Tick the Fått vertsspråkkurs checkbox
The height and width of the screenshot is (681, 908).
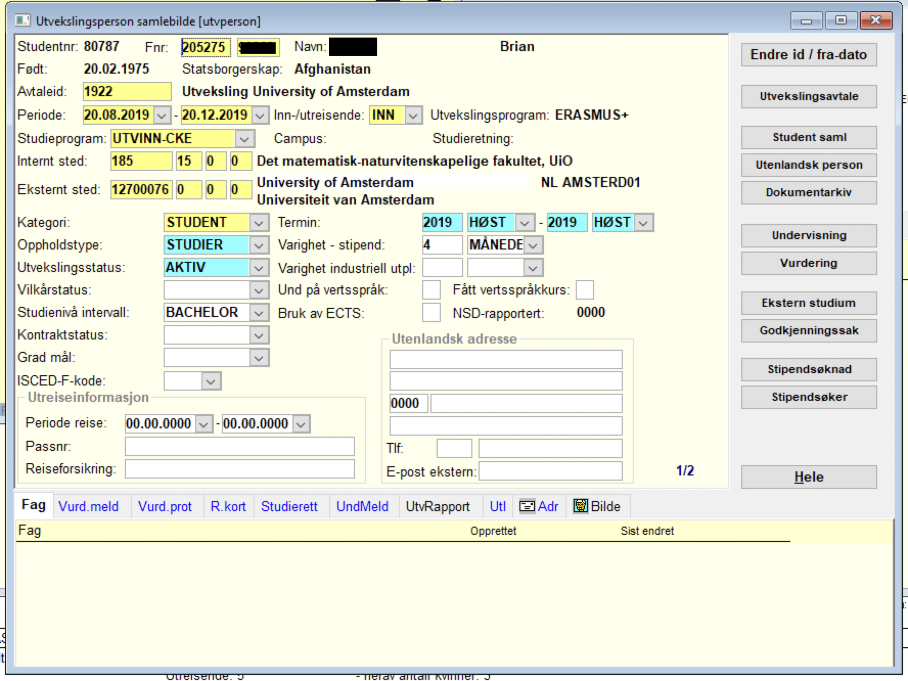click(x=585, y=290)
